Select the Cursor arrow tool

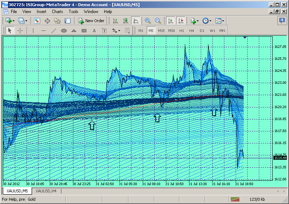pos(10,30)
